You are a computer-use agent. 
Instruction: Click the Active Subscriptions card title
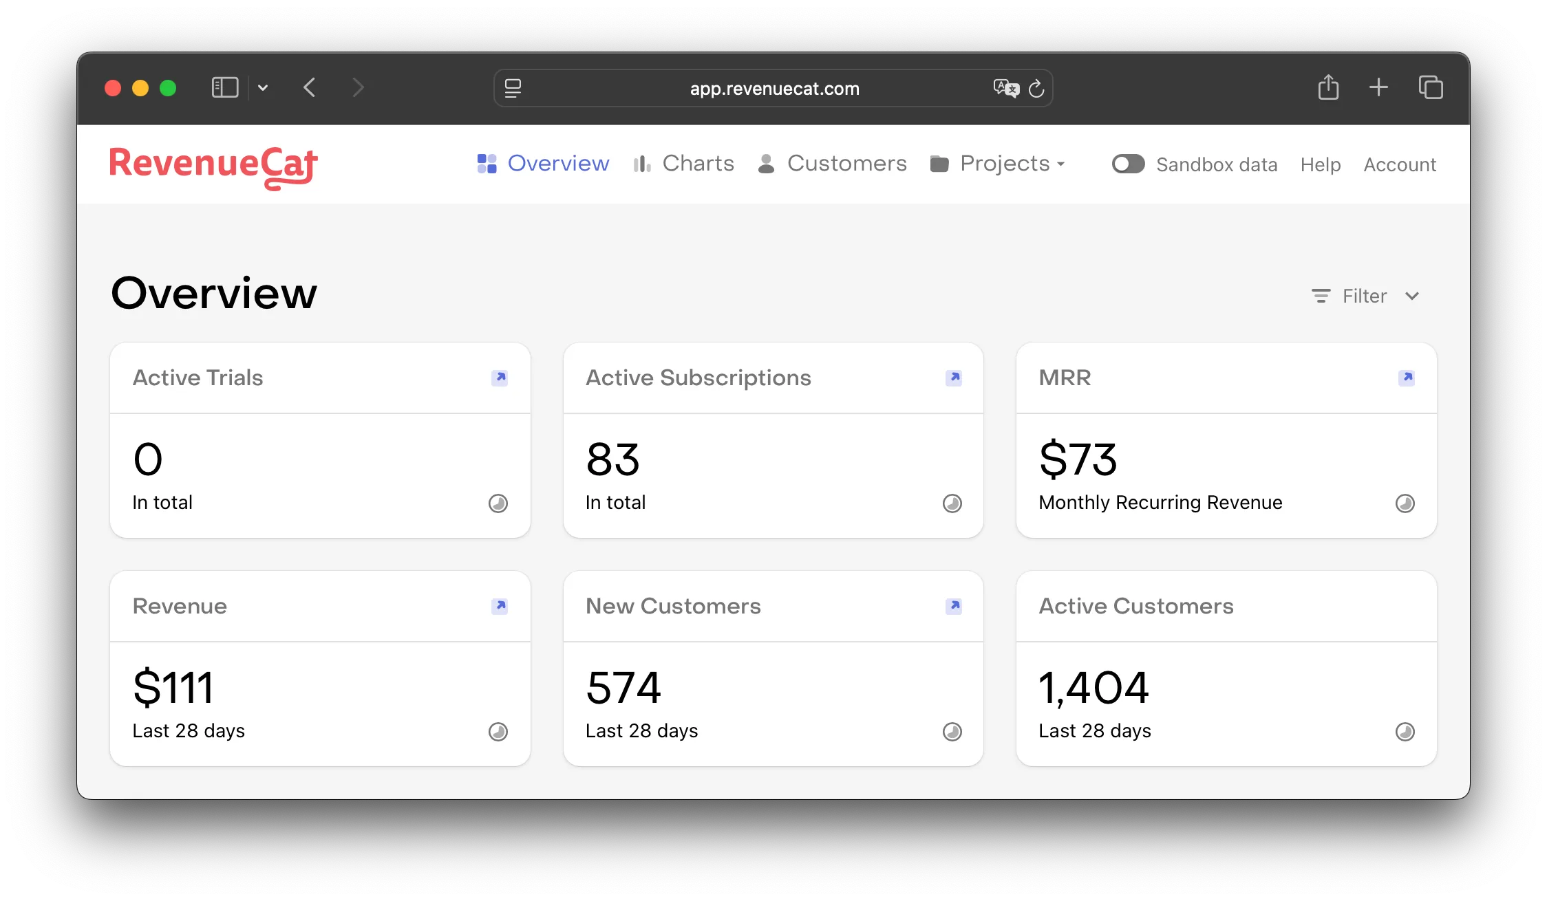pos(698,378)
